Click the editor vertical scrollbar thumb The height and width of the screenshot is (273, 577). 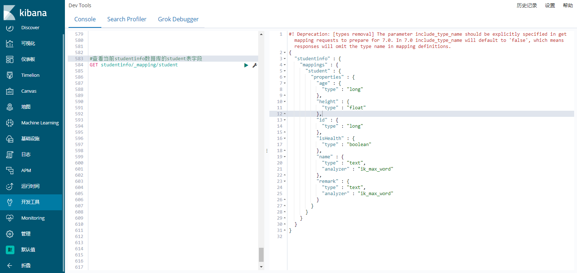[x=261, y=255]
